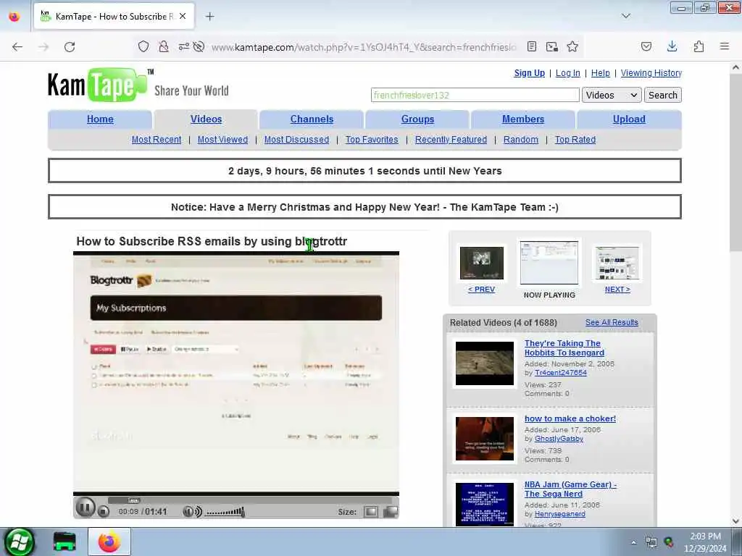Image resolution: width=742 pixels, height=556 pixels.
Task: Open Firefox application menu hamburger
Action: coord(725,46)
